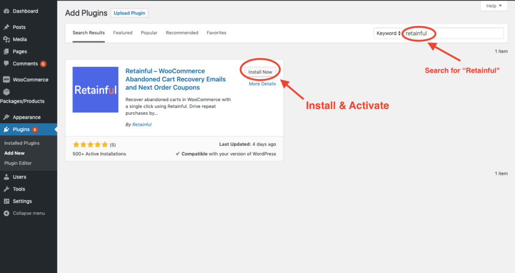Screen dimensions: 515x273
Task: Focus the plugin search input field
Action: [453, 33]
